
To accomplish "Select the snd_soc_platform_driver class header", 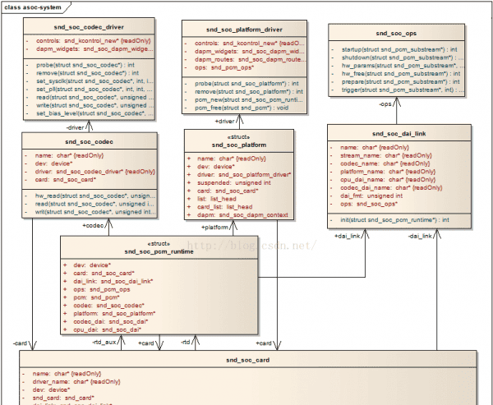I will pyautogui.click(x=244, y=29).
